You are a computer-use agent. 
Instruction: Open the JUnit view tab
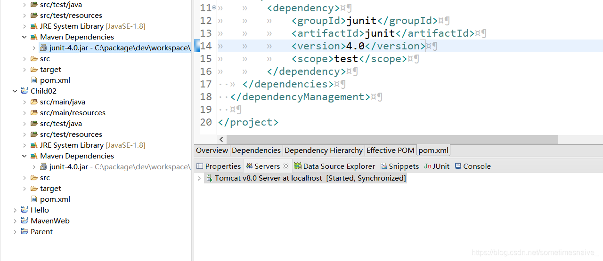[437, 166]
